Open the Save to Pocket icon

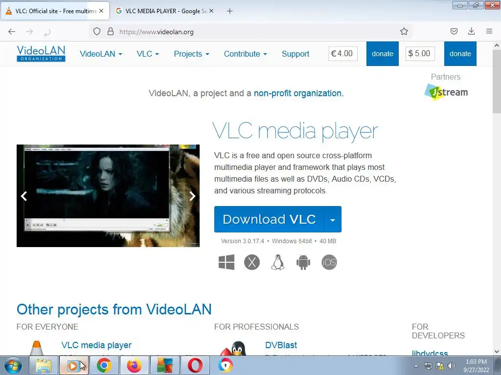pos(454,31)
